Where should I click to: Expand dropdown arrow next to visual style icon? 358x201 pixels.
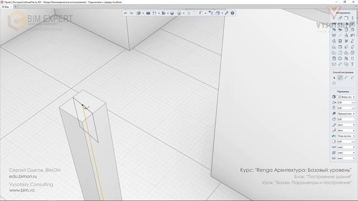click(184, 13)
